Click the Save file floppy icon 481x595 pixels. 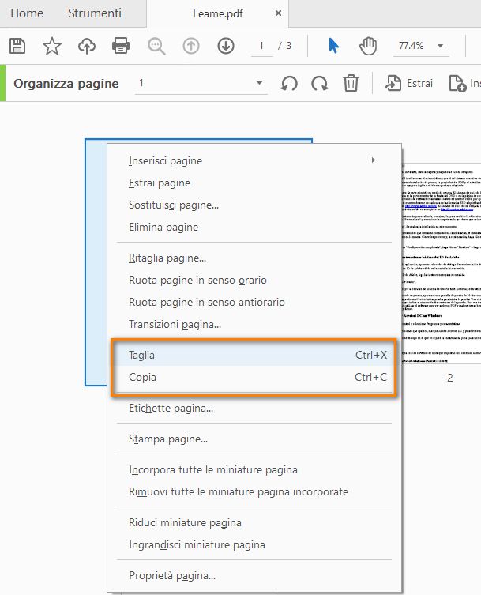pyautogui.click(x=17, y=46)
